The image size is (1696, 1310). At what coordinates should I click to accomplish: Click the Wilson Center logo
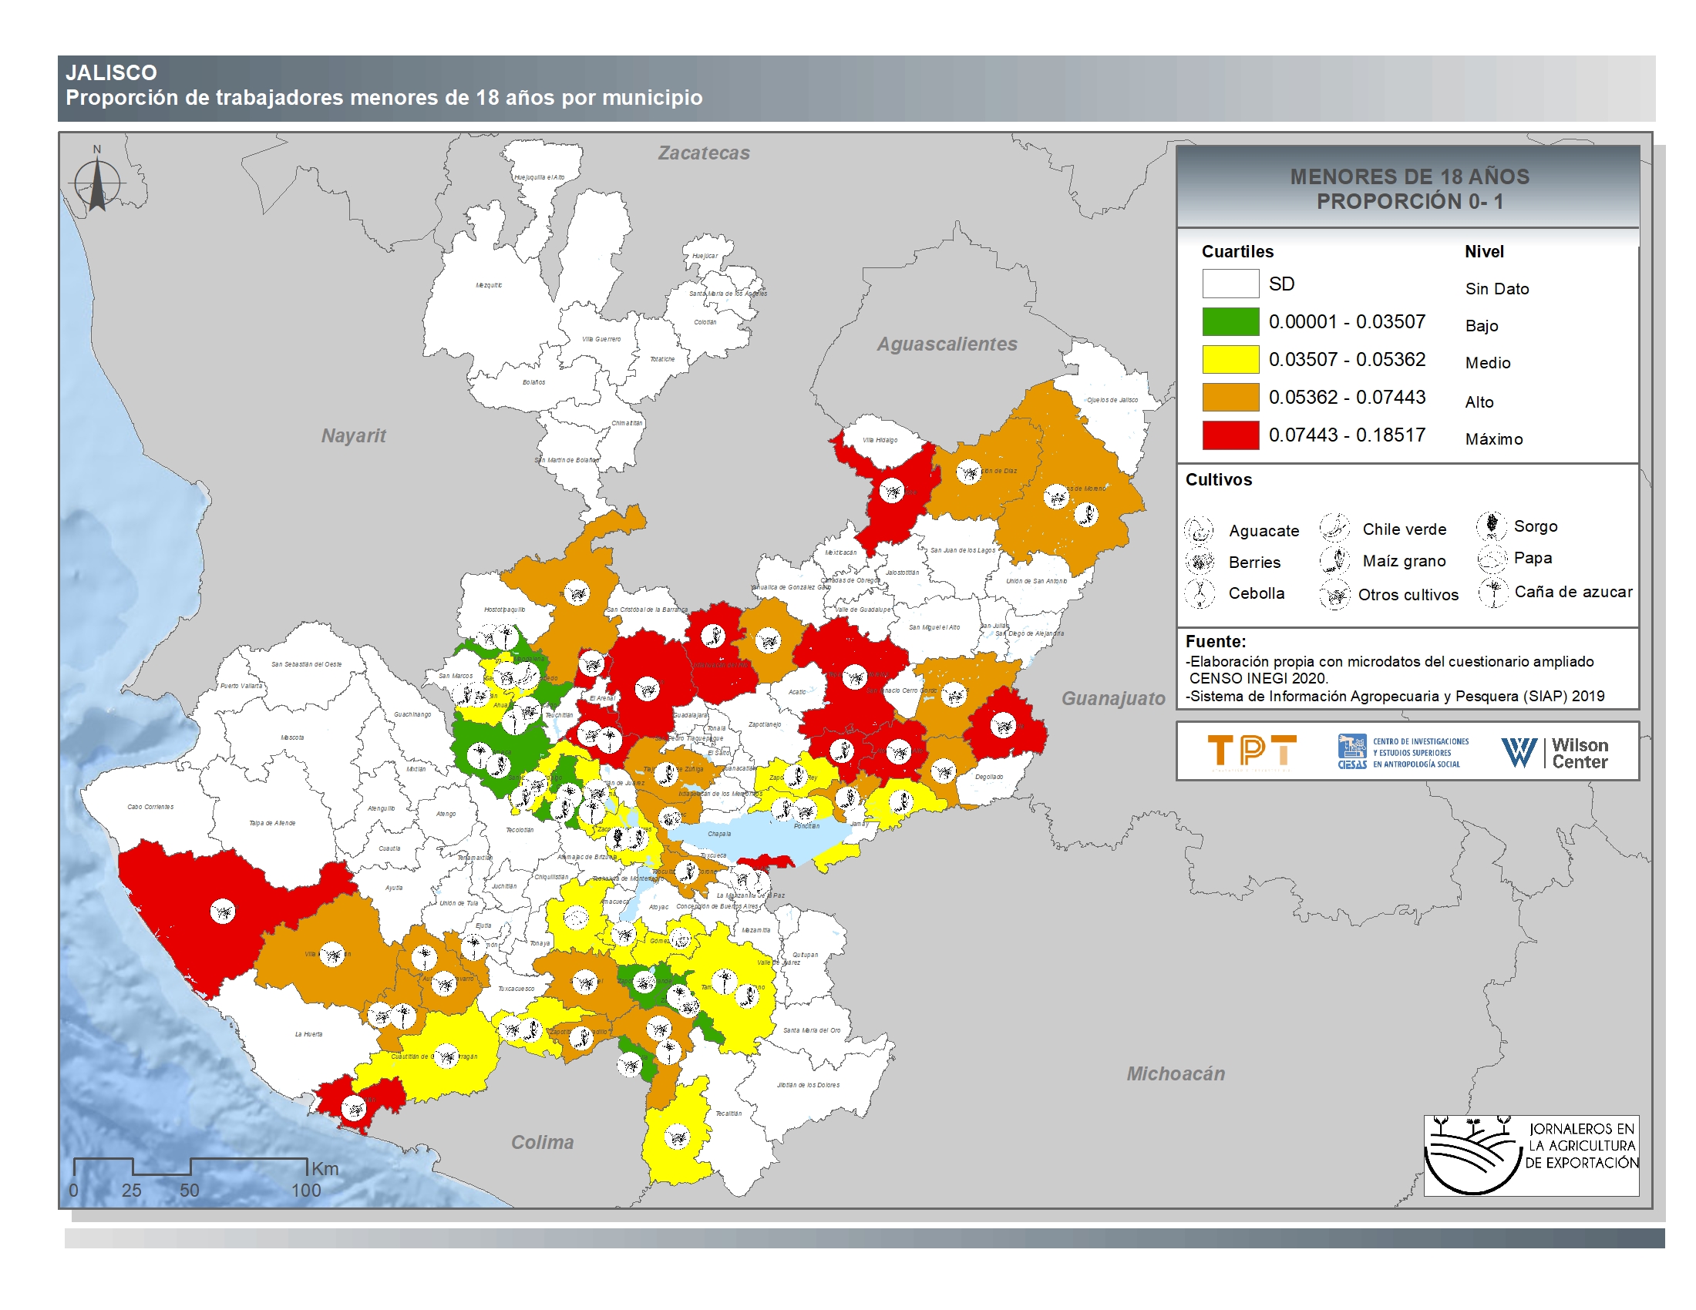[x=1555, y=753]
